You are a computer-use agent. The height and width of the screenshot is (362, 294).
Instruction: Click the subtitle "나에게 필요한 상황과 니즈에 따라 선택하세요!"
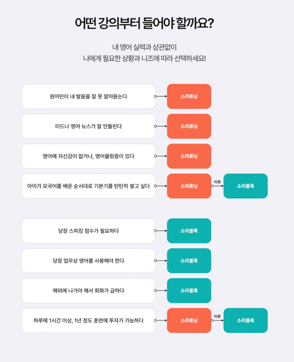pos(144,59)
